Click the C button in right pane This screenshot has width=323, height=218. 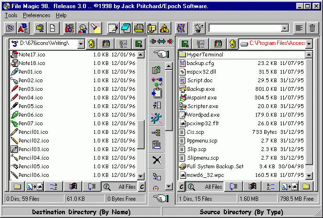click(x=181, y=186)
